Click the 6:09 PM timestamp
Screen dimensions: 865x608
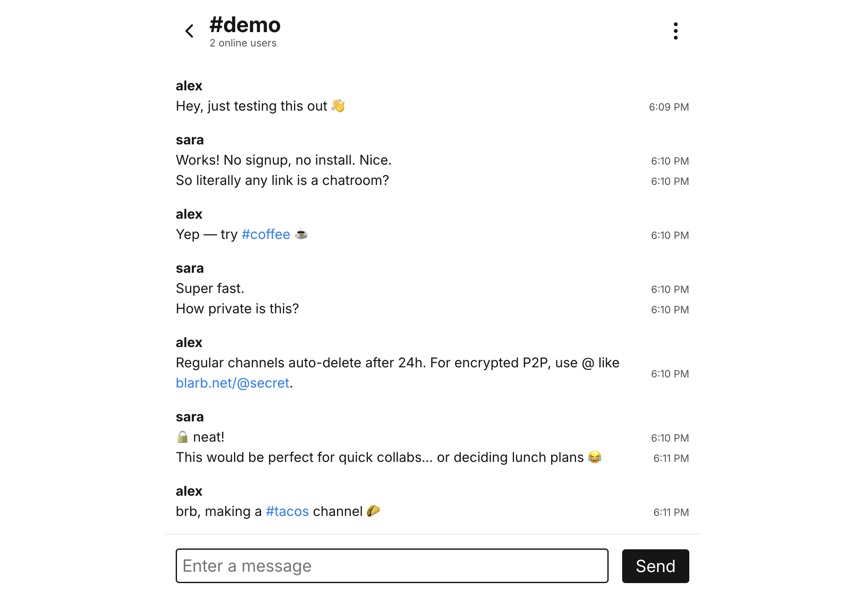click(x=669, y=107)
